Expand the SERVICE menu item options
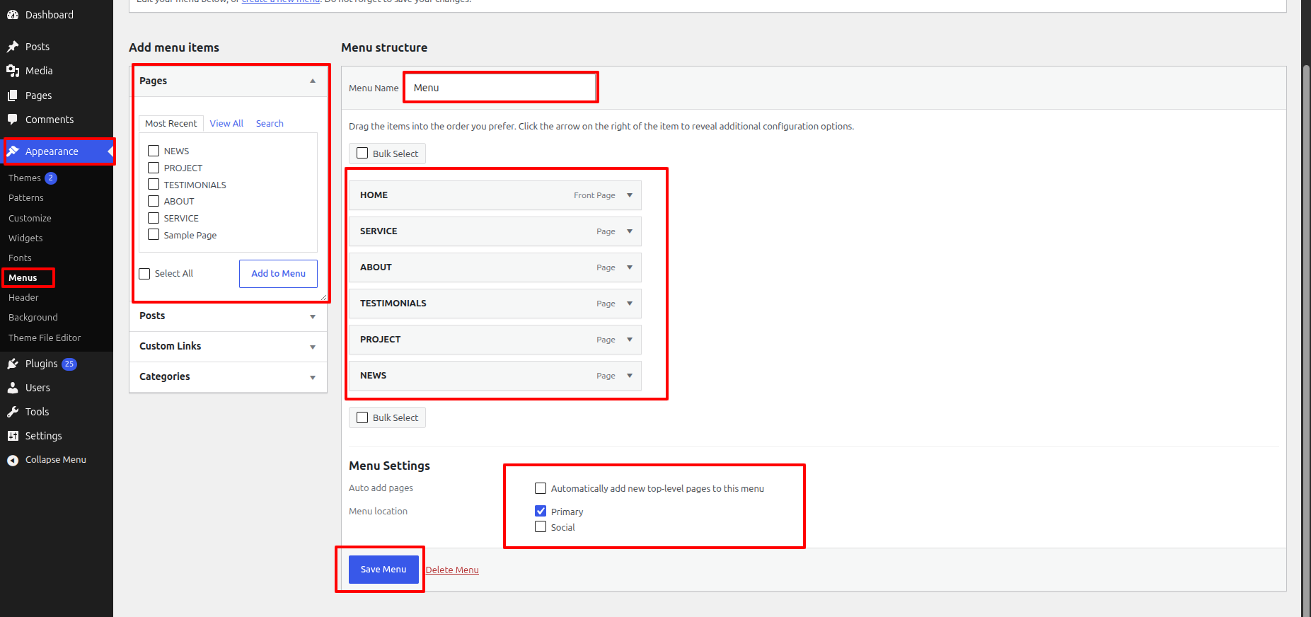This screenshot has width=1311, height=617. pos(630,231)
